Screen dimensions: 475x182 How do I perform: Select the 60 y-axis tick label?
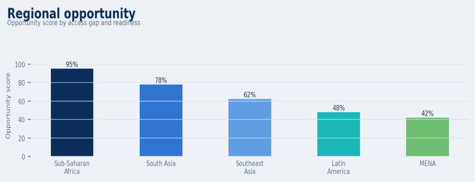point(22,101)
